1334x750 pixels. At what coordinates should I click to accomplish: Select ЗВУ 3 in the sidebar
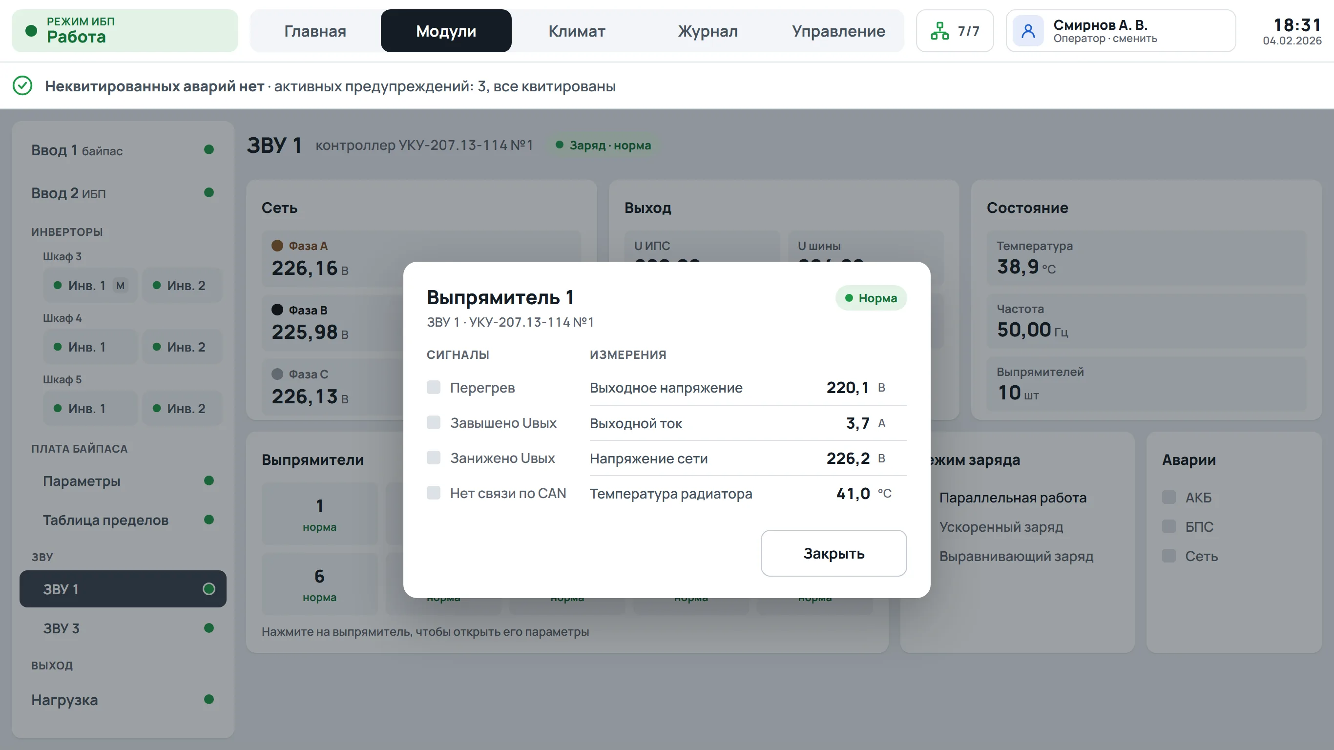click(x=123, y=628)
